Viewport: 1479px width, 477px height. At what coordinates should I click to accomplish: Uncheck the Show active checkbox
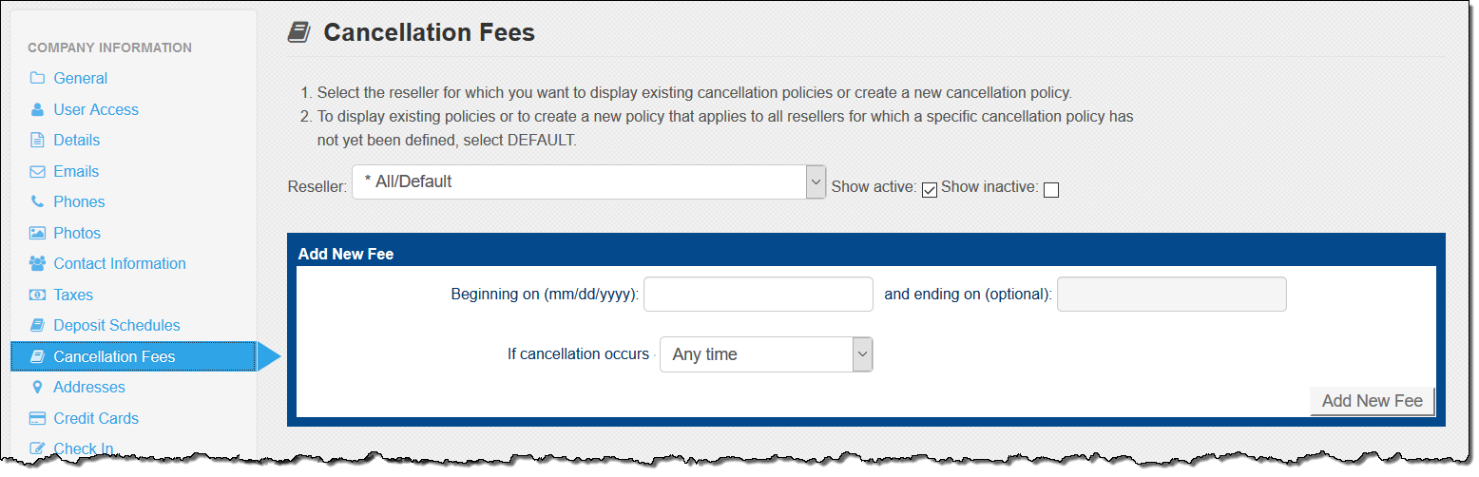[x=930, y=189]
